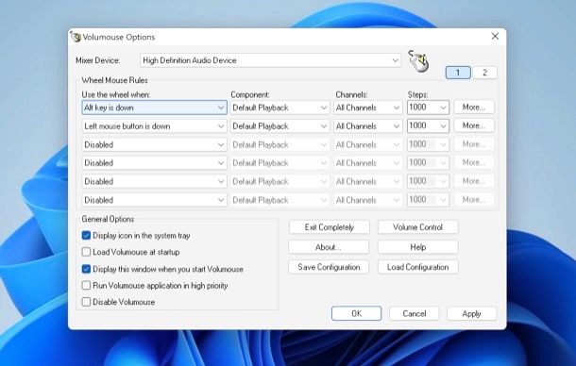This screenshot has height=366, width=576.
Task: Click the mouse logo beside Mixer Device
Action: pyautogui.click(x=418, y=61)
